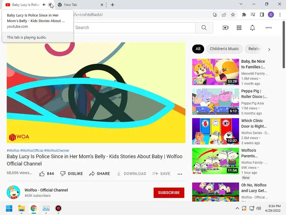
Task: Click the DOWNLOAD button
Action: [131, 174]
